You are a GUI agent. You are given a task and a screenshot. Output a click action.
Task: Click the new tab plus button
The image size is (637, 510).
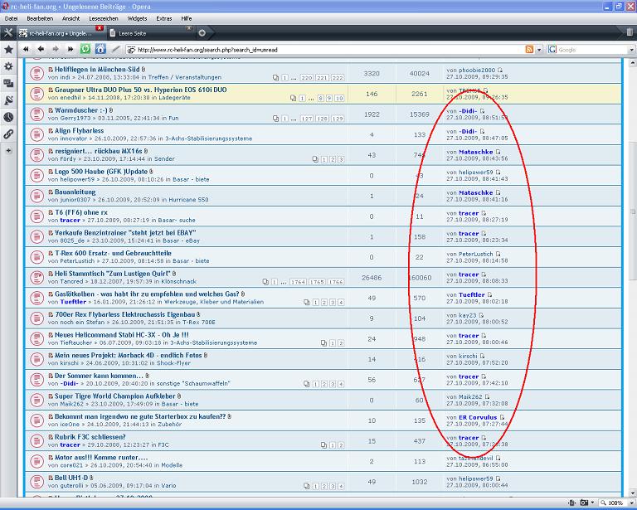click(x=202, y=33)
